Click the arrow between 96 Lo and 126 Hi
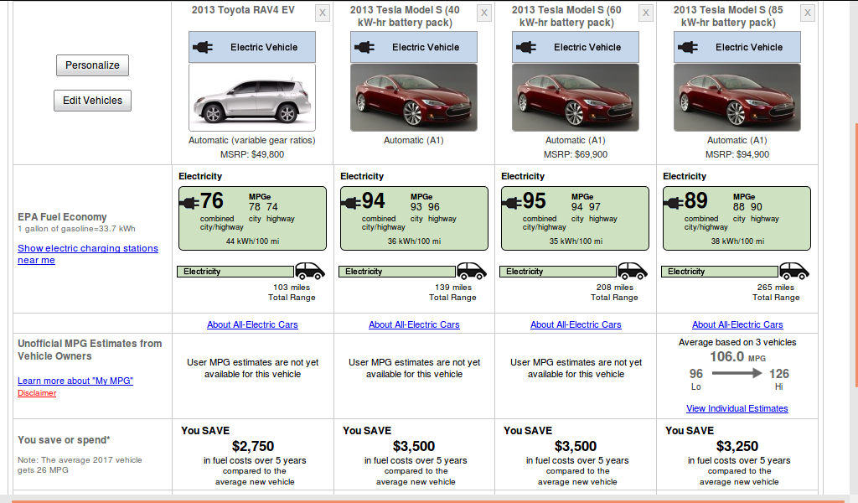The image size is (858, 503). point(737,373)
